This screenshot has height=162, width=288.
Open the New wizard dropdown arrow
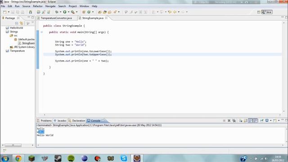coord(9,12)
